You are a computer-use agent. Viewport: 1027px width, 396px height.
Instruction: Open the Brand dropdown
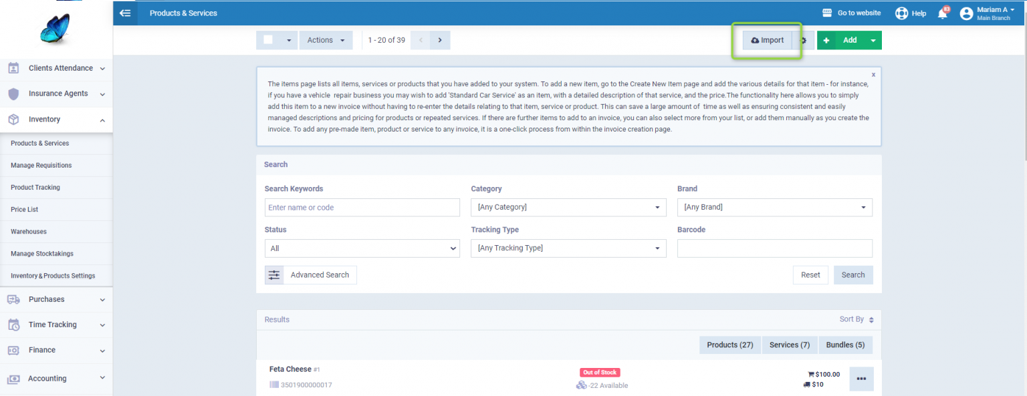774,208
